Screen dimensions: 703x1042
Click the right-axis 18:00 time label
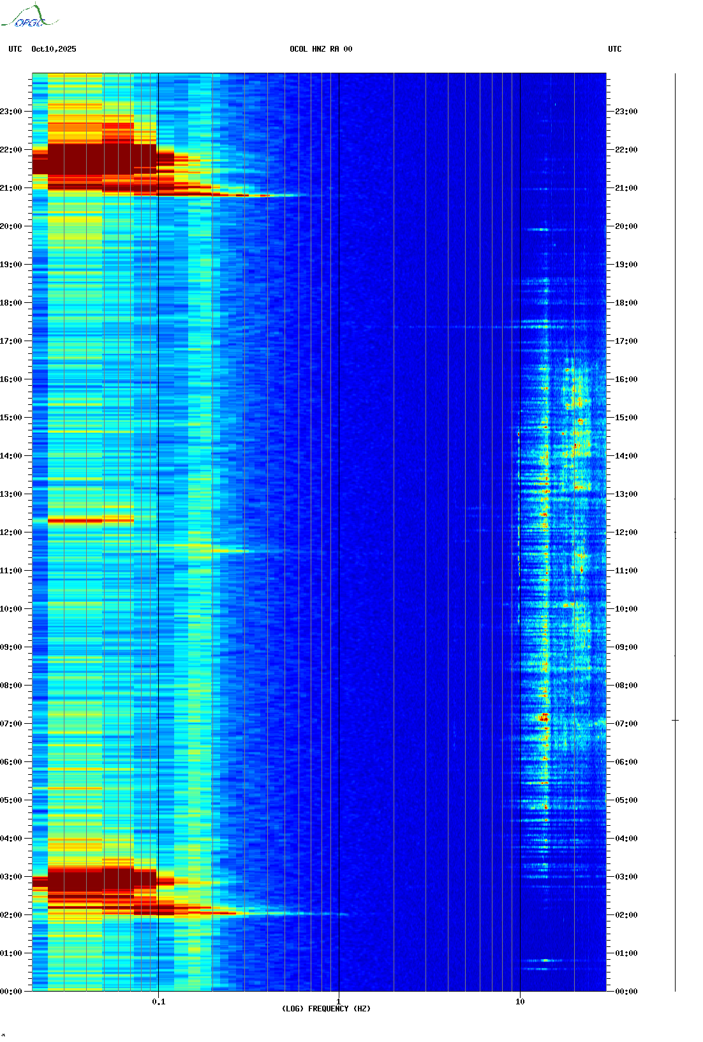click(626, 303)
